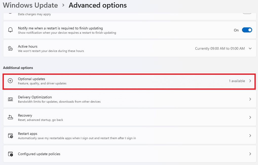Toggle the partially visible switch at top
This screenshot has width=258, height=165.
(247, 12)
